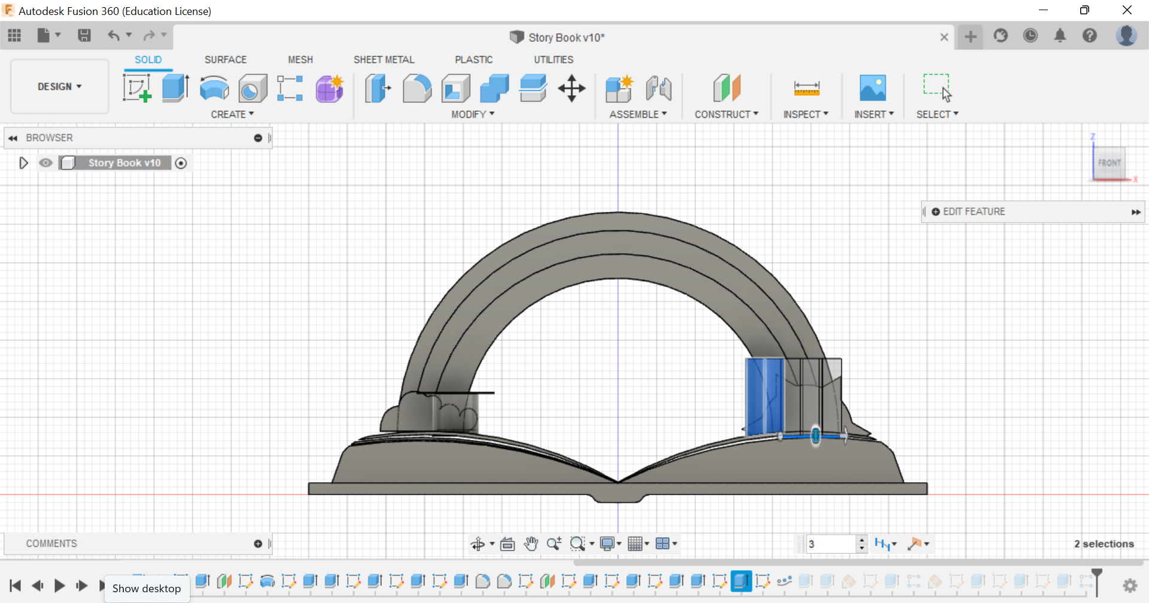Expand the CONSTRUCT dropdown menu
This screenshot has height=603, width=1149.
coord(726,114)
